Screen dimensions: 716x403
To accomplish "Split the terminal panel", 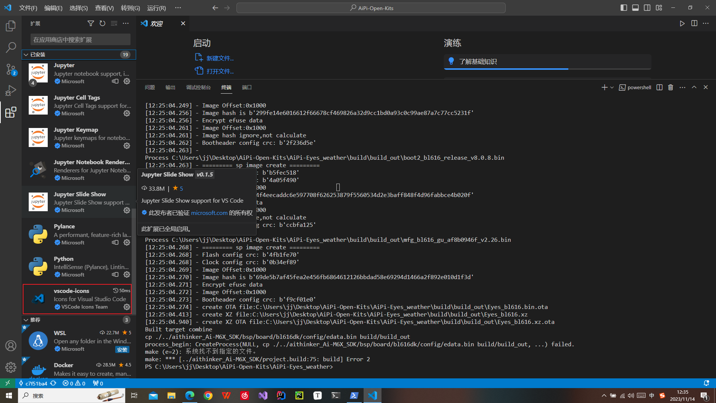I will [659, 87].
